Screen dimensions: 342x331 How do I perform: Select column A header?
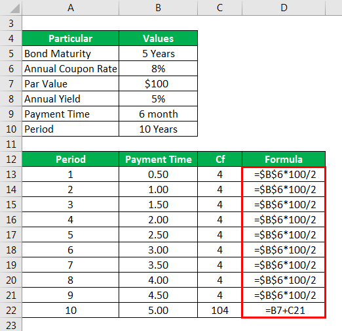pyautogui.click(x=70, y=8)
